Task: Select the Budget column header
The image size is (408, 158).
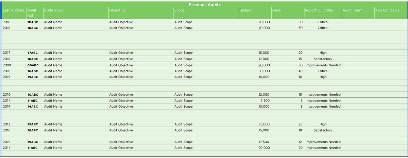Action: coord(245,10)
